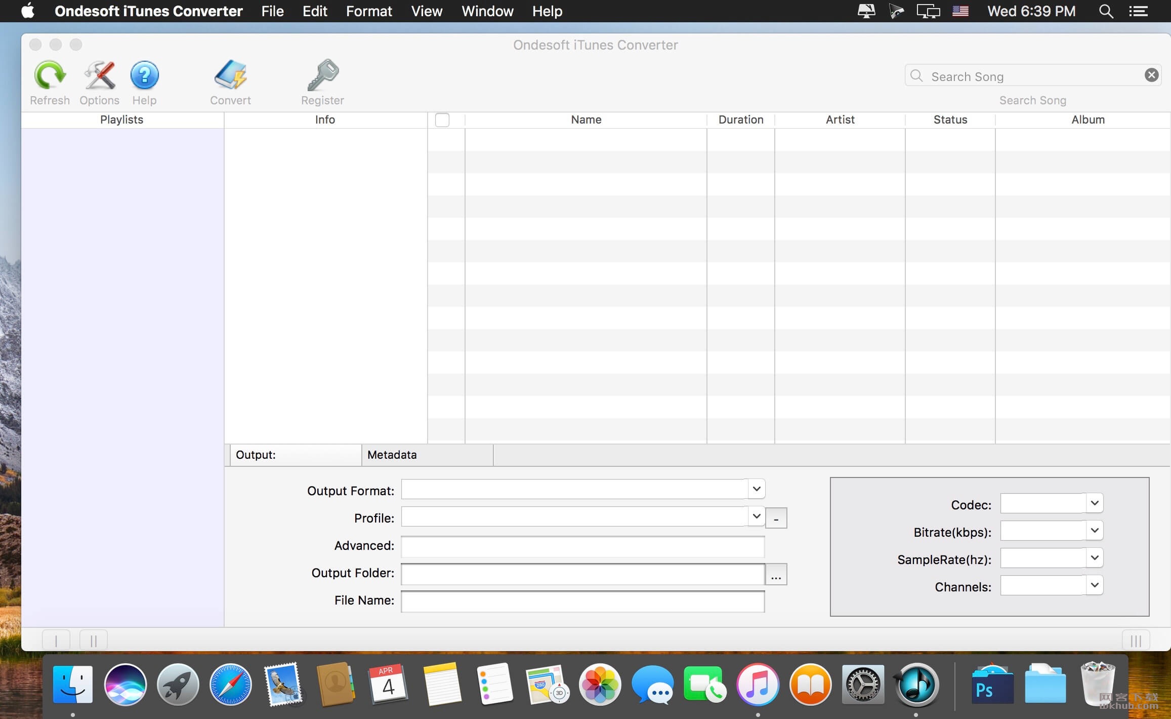This screenshot has height=719, width=1171.
Task: Sort by the Status column header
Action: (x=950, y=120)
